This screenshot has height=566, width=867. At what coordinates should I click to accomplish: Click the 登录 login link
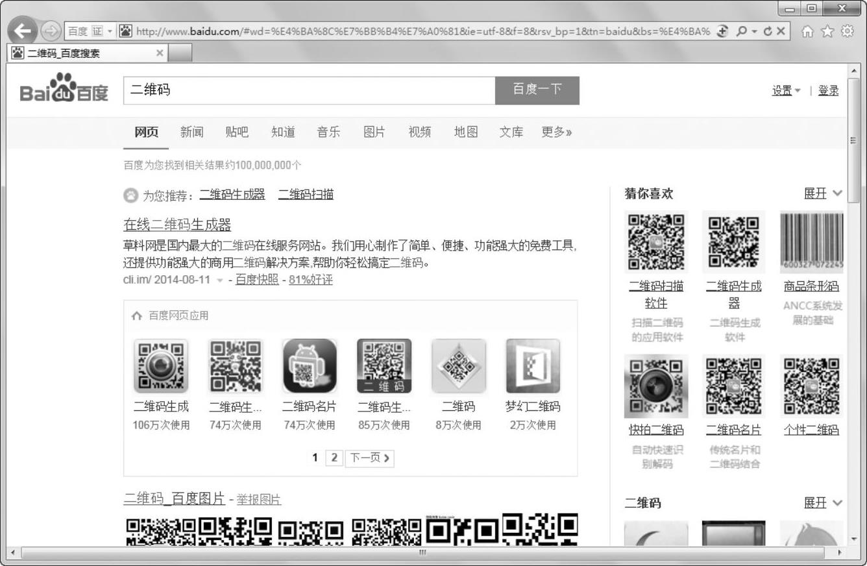828,91
